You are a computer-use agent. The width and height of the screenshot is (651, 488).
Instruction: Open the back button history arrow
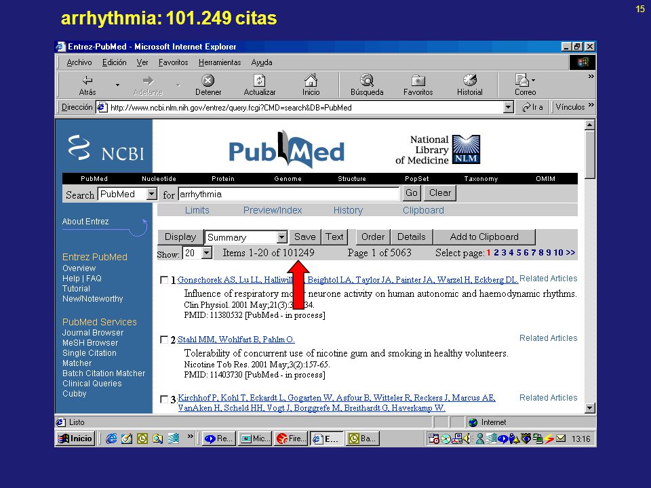(x=117, y=85)
